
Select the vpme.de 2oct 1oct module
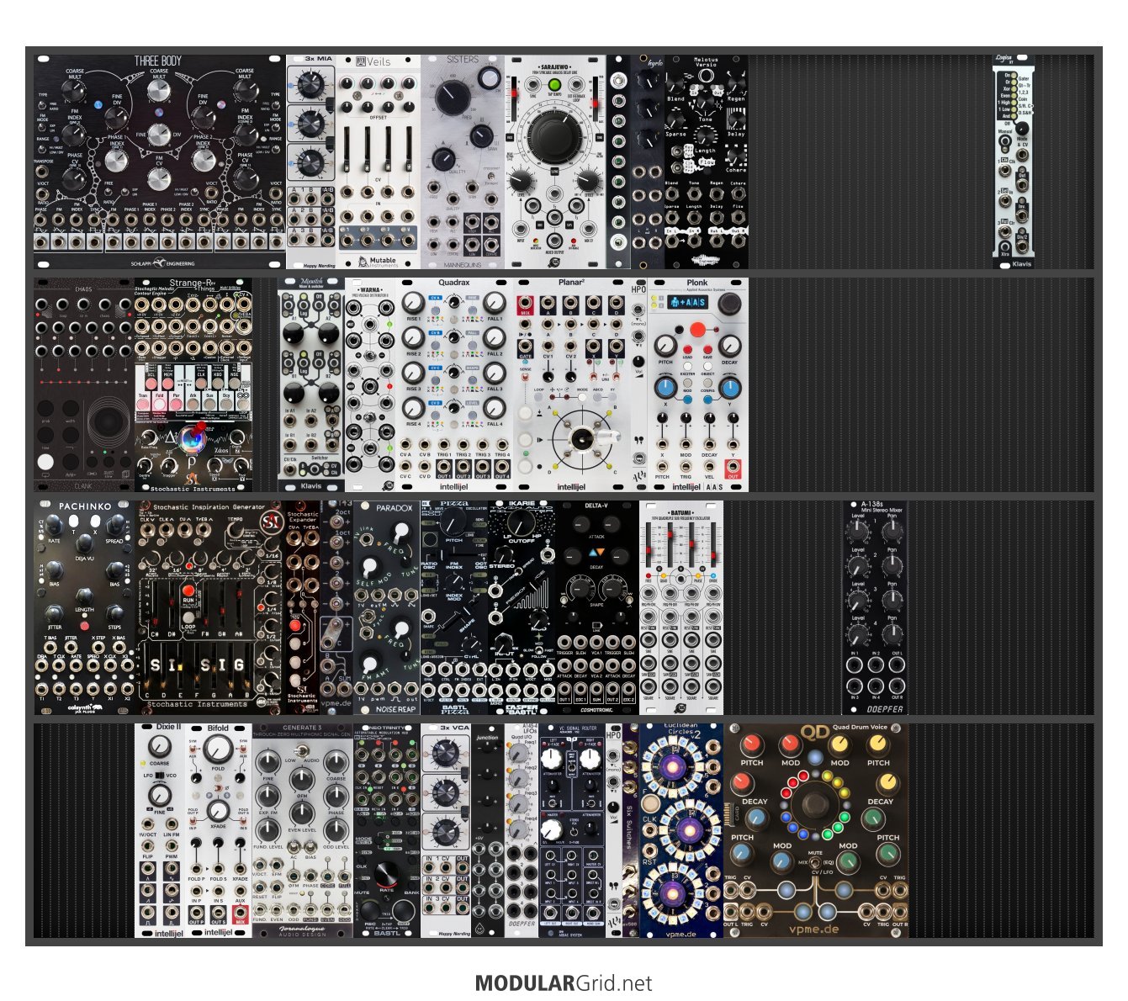point(336,608)
